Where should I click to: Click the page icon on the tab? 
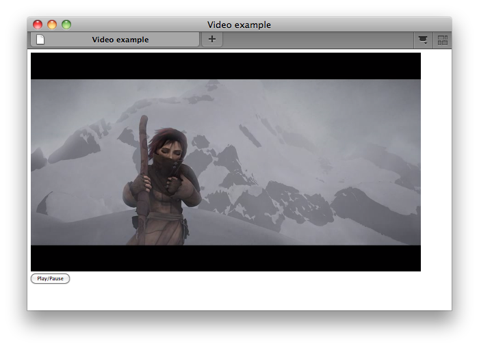coord(40,40)
